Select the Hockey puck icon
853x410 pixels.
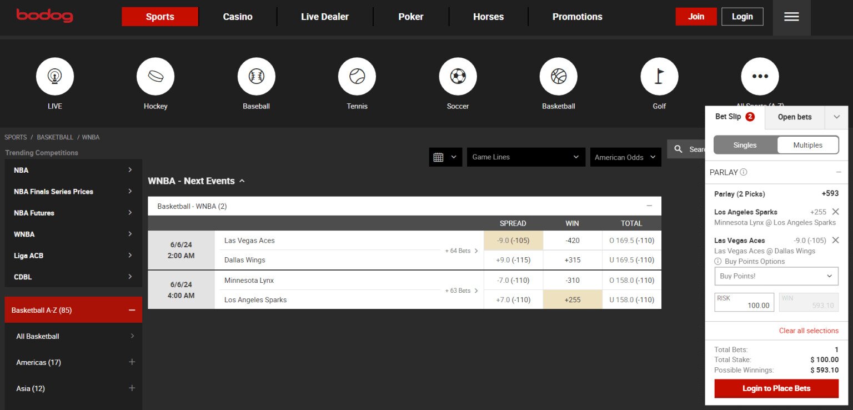pos(155,77)
